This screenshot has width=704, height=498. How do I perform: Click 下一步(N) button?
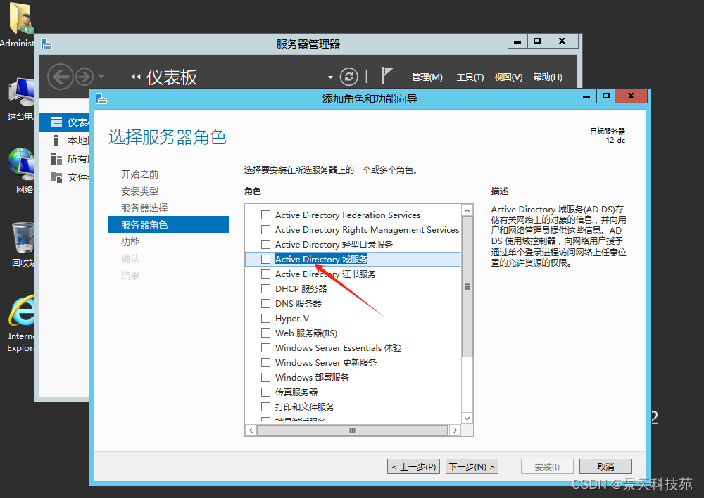coord(472,466)
